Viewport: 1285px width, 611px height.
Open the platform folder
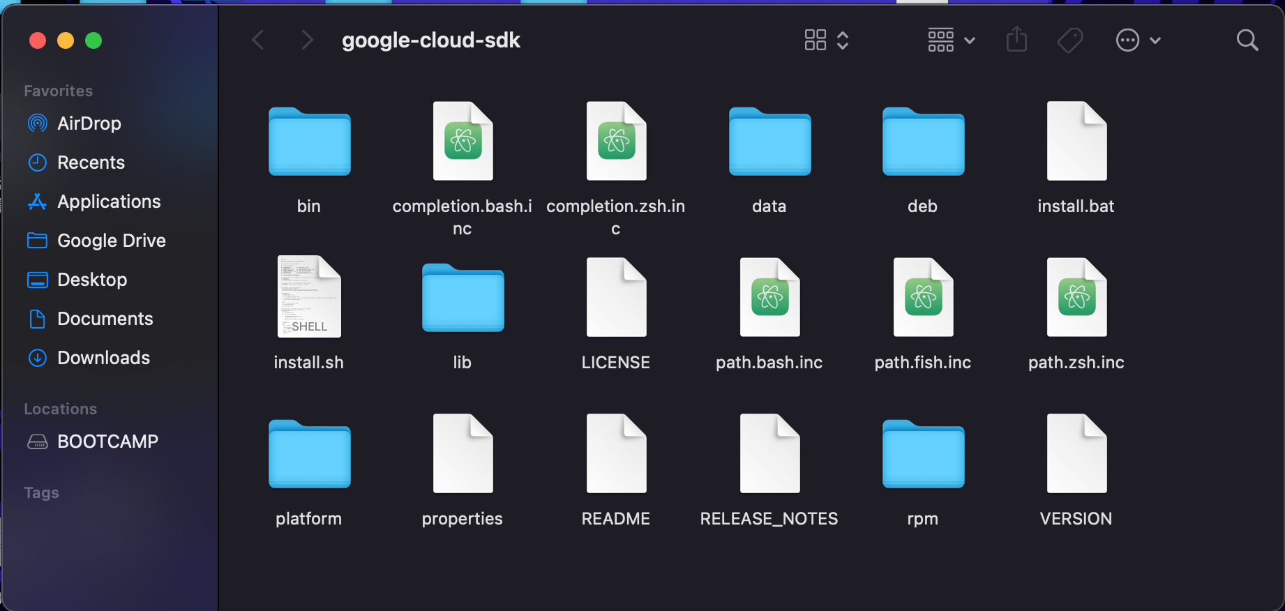[x=309, y=454]
